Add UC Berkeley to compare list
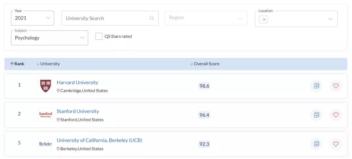Image resolution: width=352 pixels, height=159 pixels. (316, 144)
